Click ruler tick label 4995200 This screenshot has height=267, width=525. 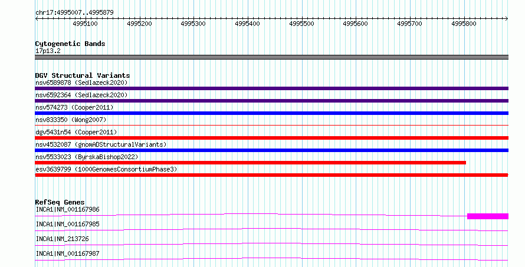click(x=139, y=24)
